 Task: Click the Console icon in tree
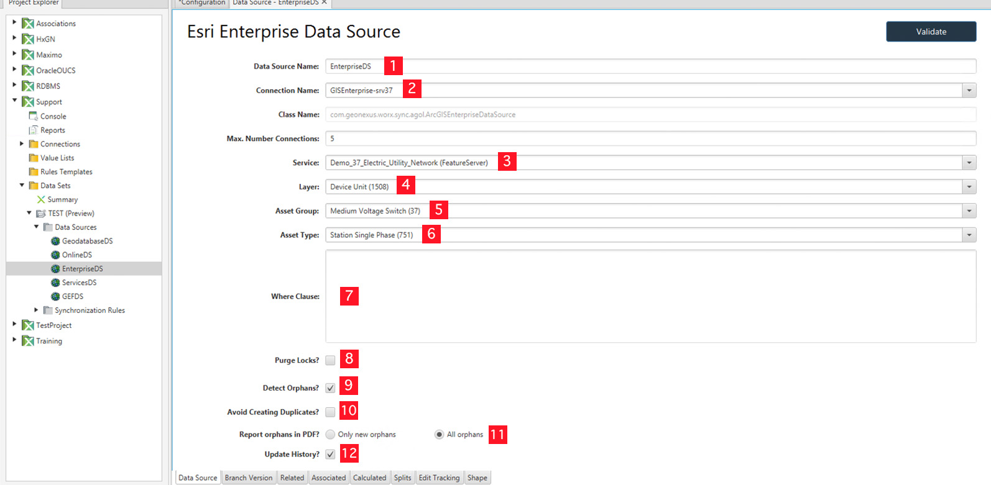tap(34, 116)
